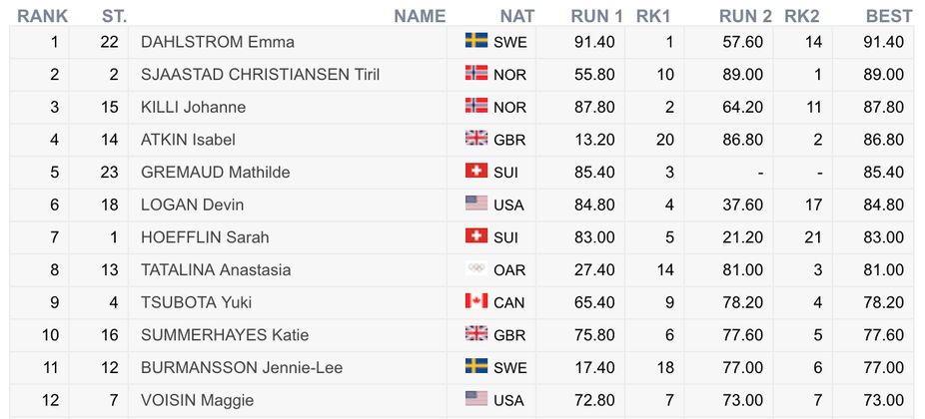The width and height of the screenshot is (925, 419).
Task: Click the Canada flag beside Yuki Tsubota
Action: 476,301
